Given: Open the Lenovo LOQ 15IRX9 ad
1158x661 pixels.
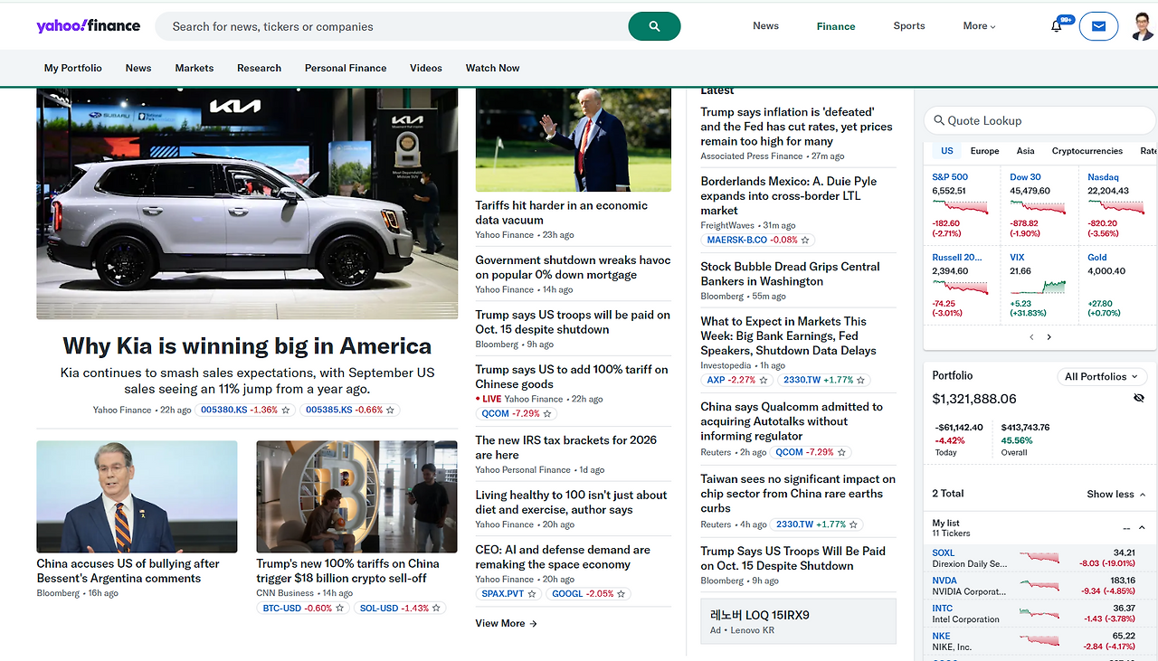Looking at the screenshot, I should pos(798,621).
